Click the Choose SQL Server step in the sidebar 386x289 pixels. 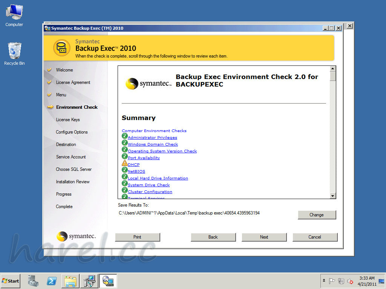(74, 169)
